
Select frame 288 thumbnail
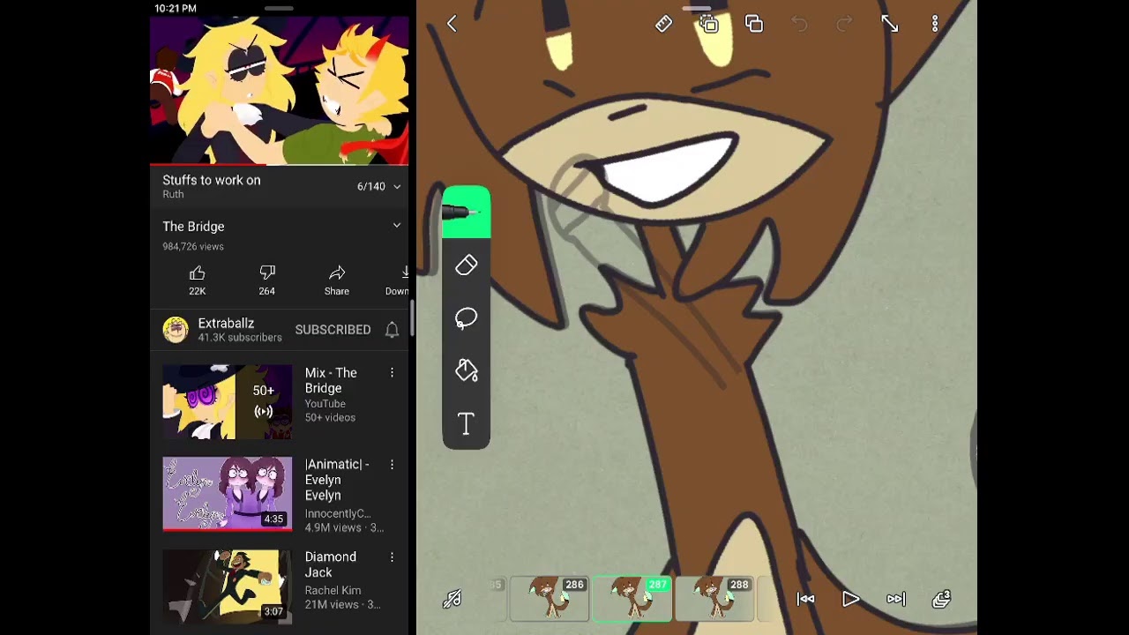714,600
